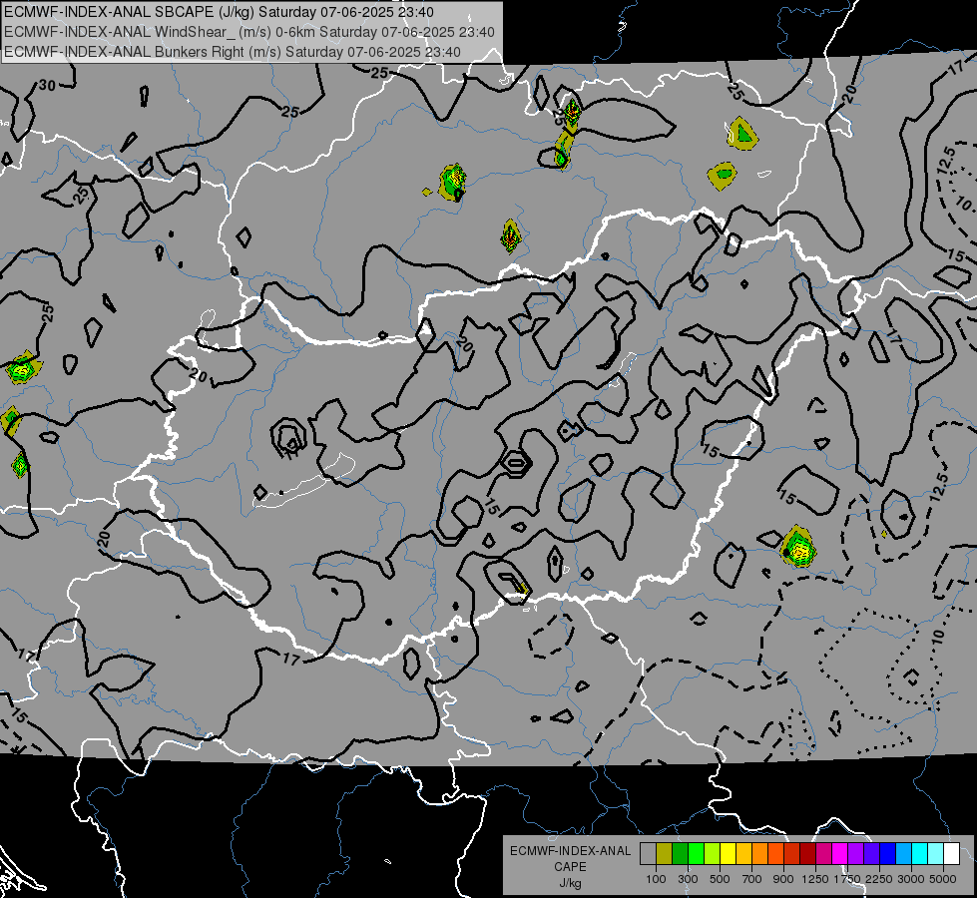Click the dark green legend swatch
This screenshot has height=898, width=977.
click(680, 854)
